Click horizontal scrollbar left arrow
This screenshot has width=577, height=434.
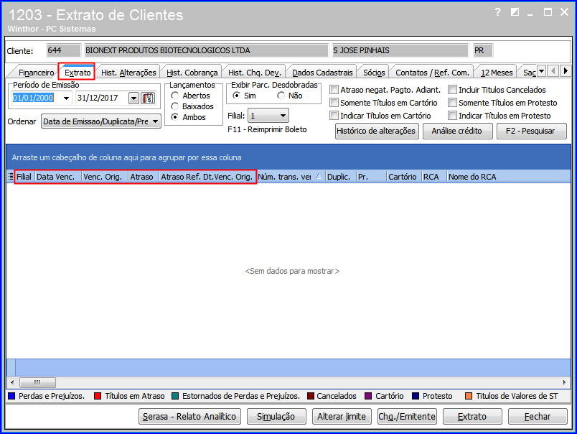(12, 382)
